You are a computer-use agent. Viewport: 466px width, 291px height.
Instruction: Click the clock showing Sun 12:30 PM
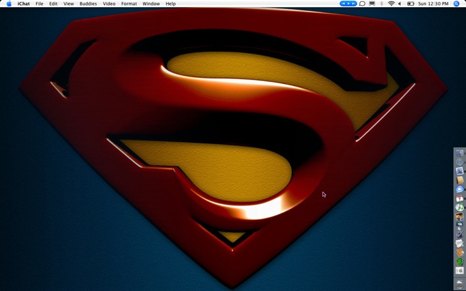(433, 4)
